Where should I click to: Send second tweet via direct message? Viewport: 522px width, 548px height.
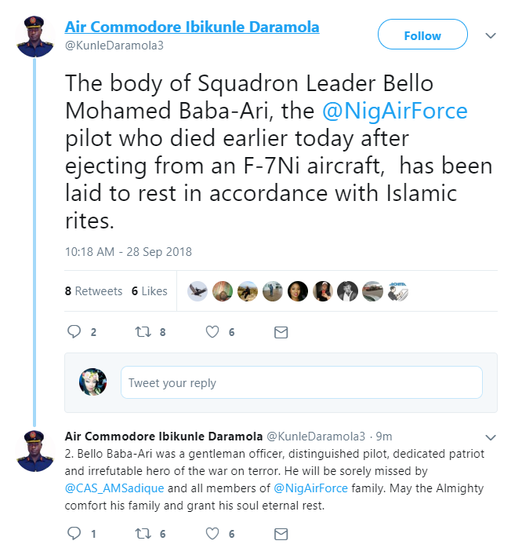281,533
